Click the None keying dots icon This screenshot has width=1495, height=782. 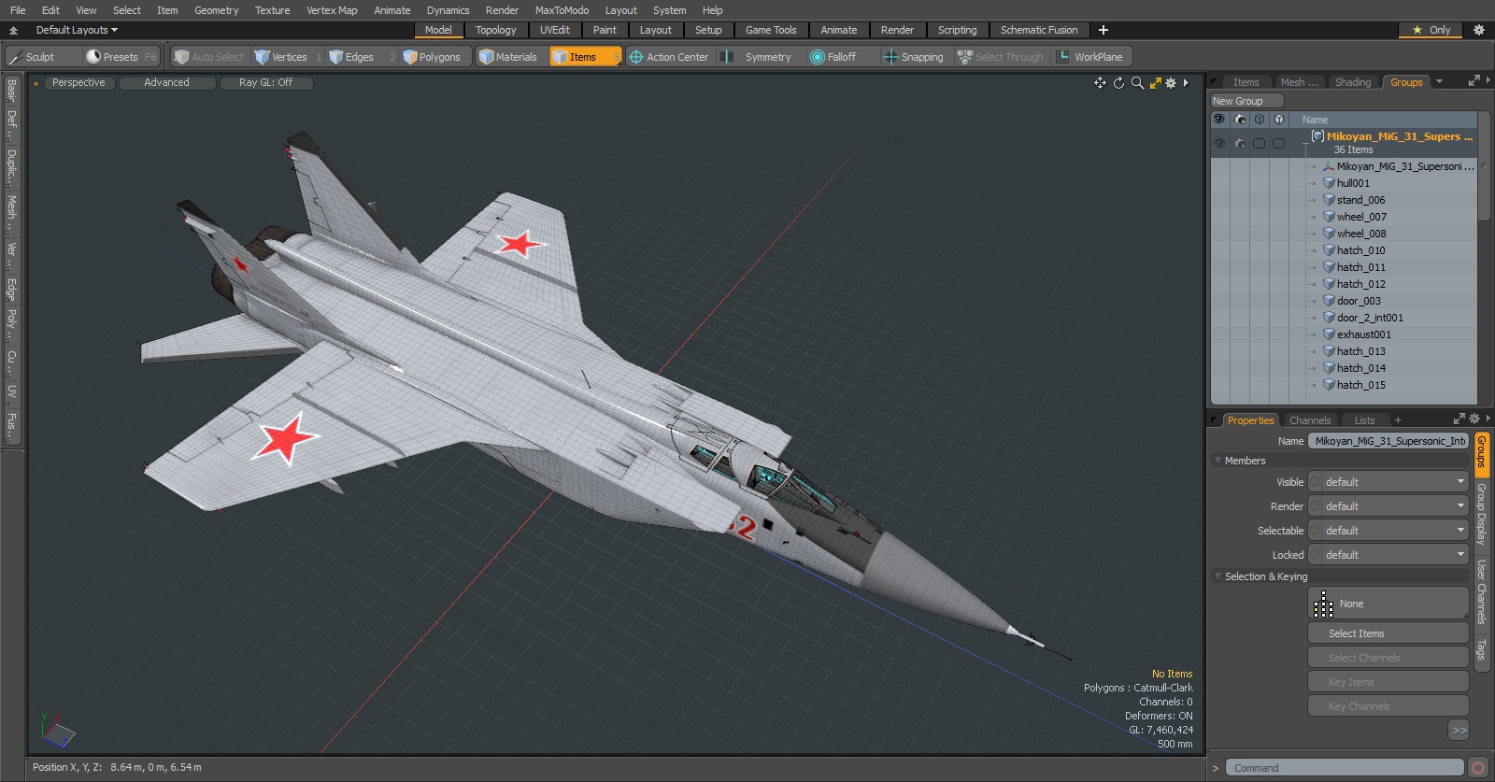[x=1323, y=604]
